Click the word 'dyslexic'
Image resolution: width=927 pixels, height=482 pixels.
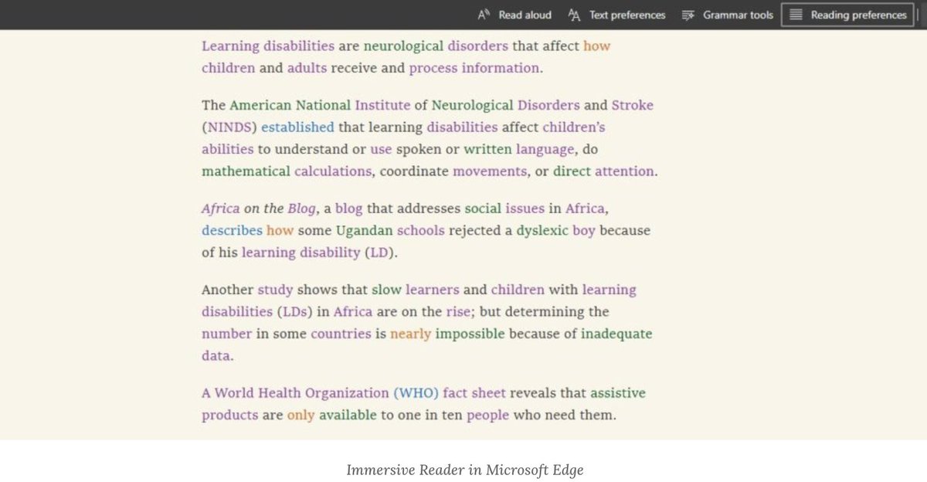pos(542,230)
